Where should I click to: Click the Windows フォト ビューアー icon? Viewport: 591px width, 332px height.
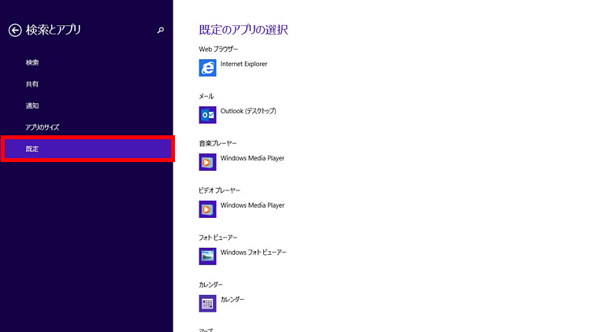(x=208, y=256)
